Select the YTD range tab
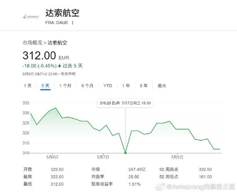Image resolution: width=237 pixels, height=193 pixels. pyautogui.click(x=108, y=86)
